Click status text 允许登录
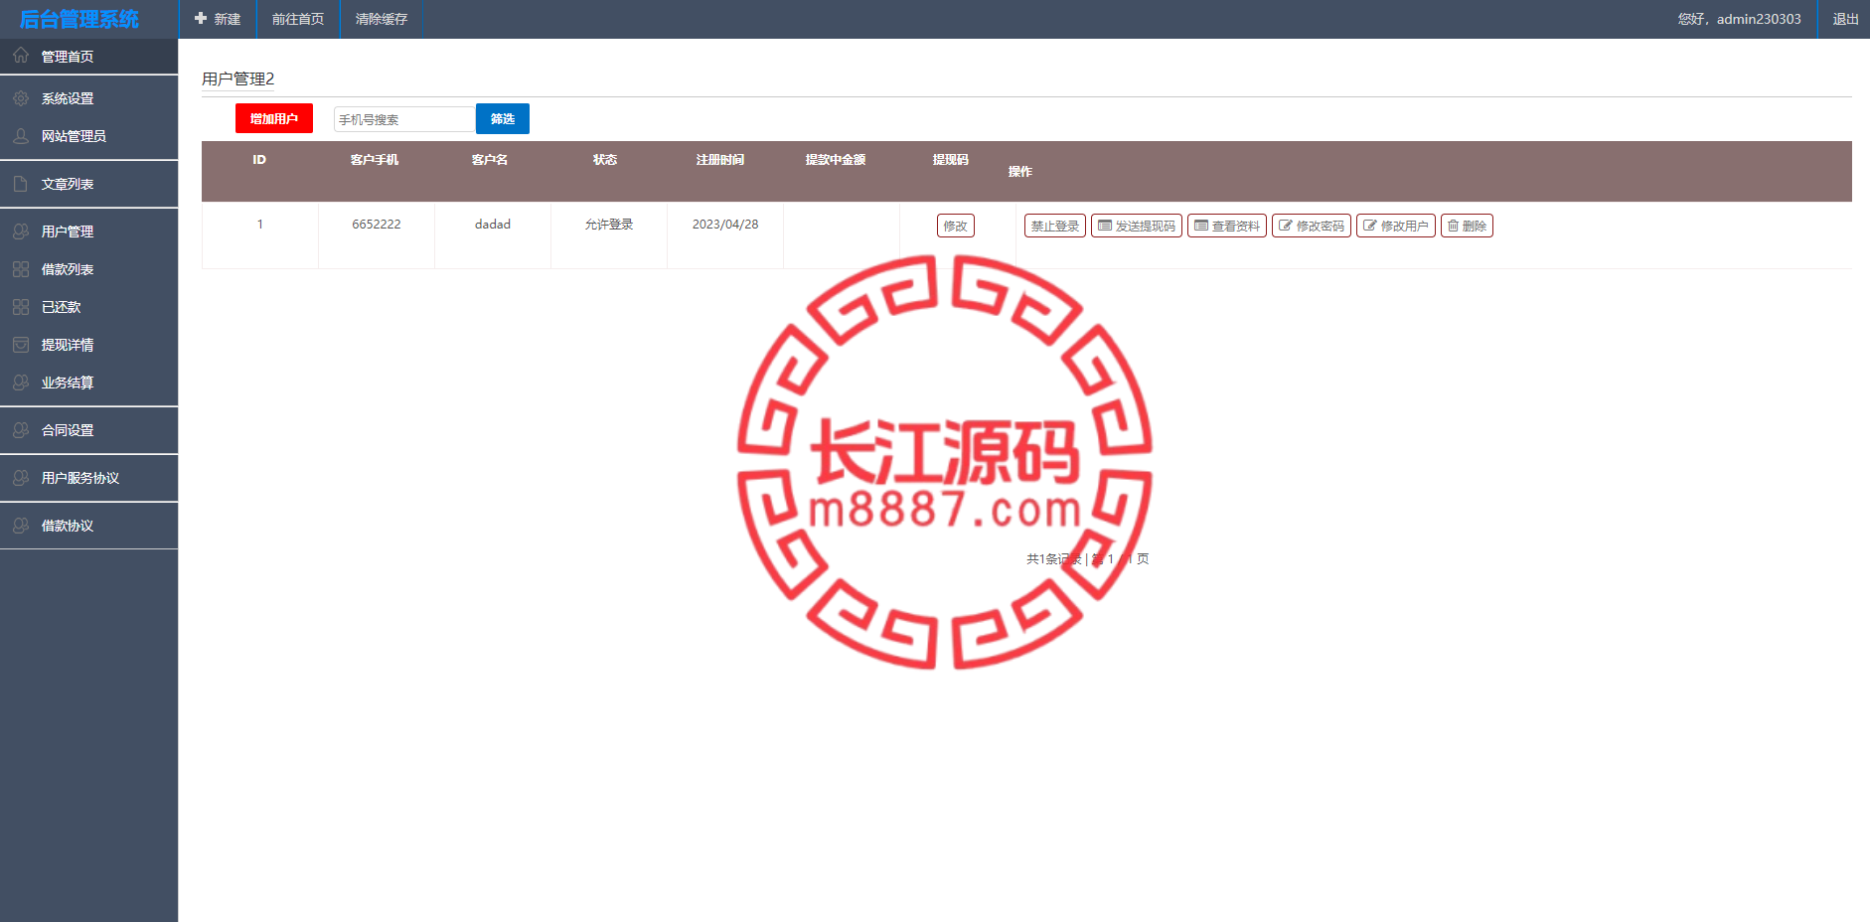The image size is (1870, 922). 609,225
